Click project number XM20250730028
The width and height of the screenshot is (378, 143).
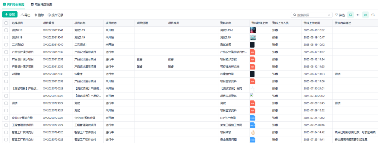pyautogui.click(x=53, y=96)
